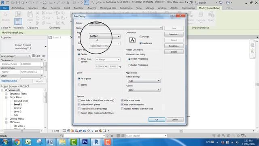Click the Type Properties icon above Properties button

coord(18,14)
